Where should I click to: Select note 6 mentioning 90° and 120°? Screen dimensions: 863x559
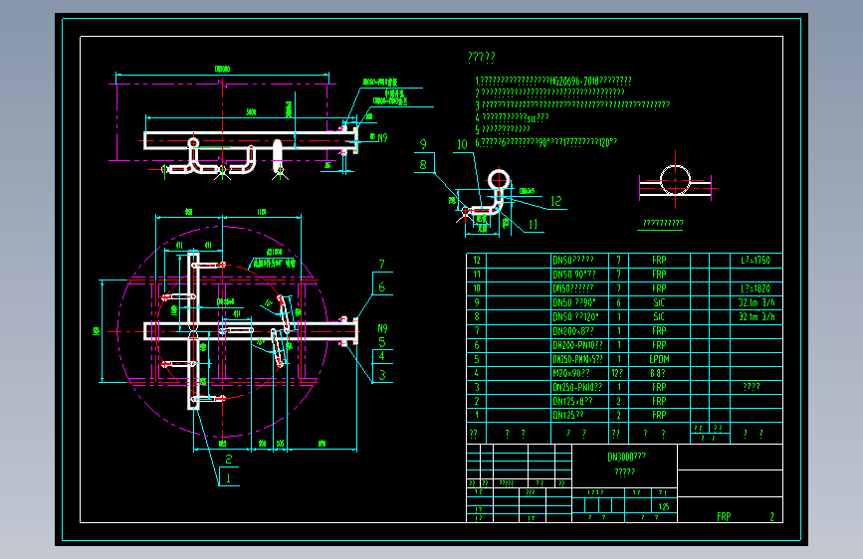click(546, 142)
